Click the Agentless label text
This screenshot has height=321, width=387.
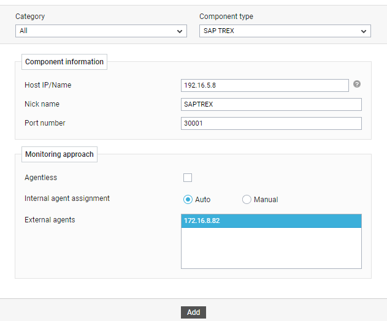(x=40, y=178)
